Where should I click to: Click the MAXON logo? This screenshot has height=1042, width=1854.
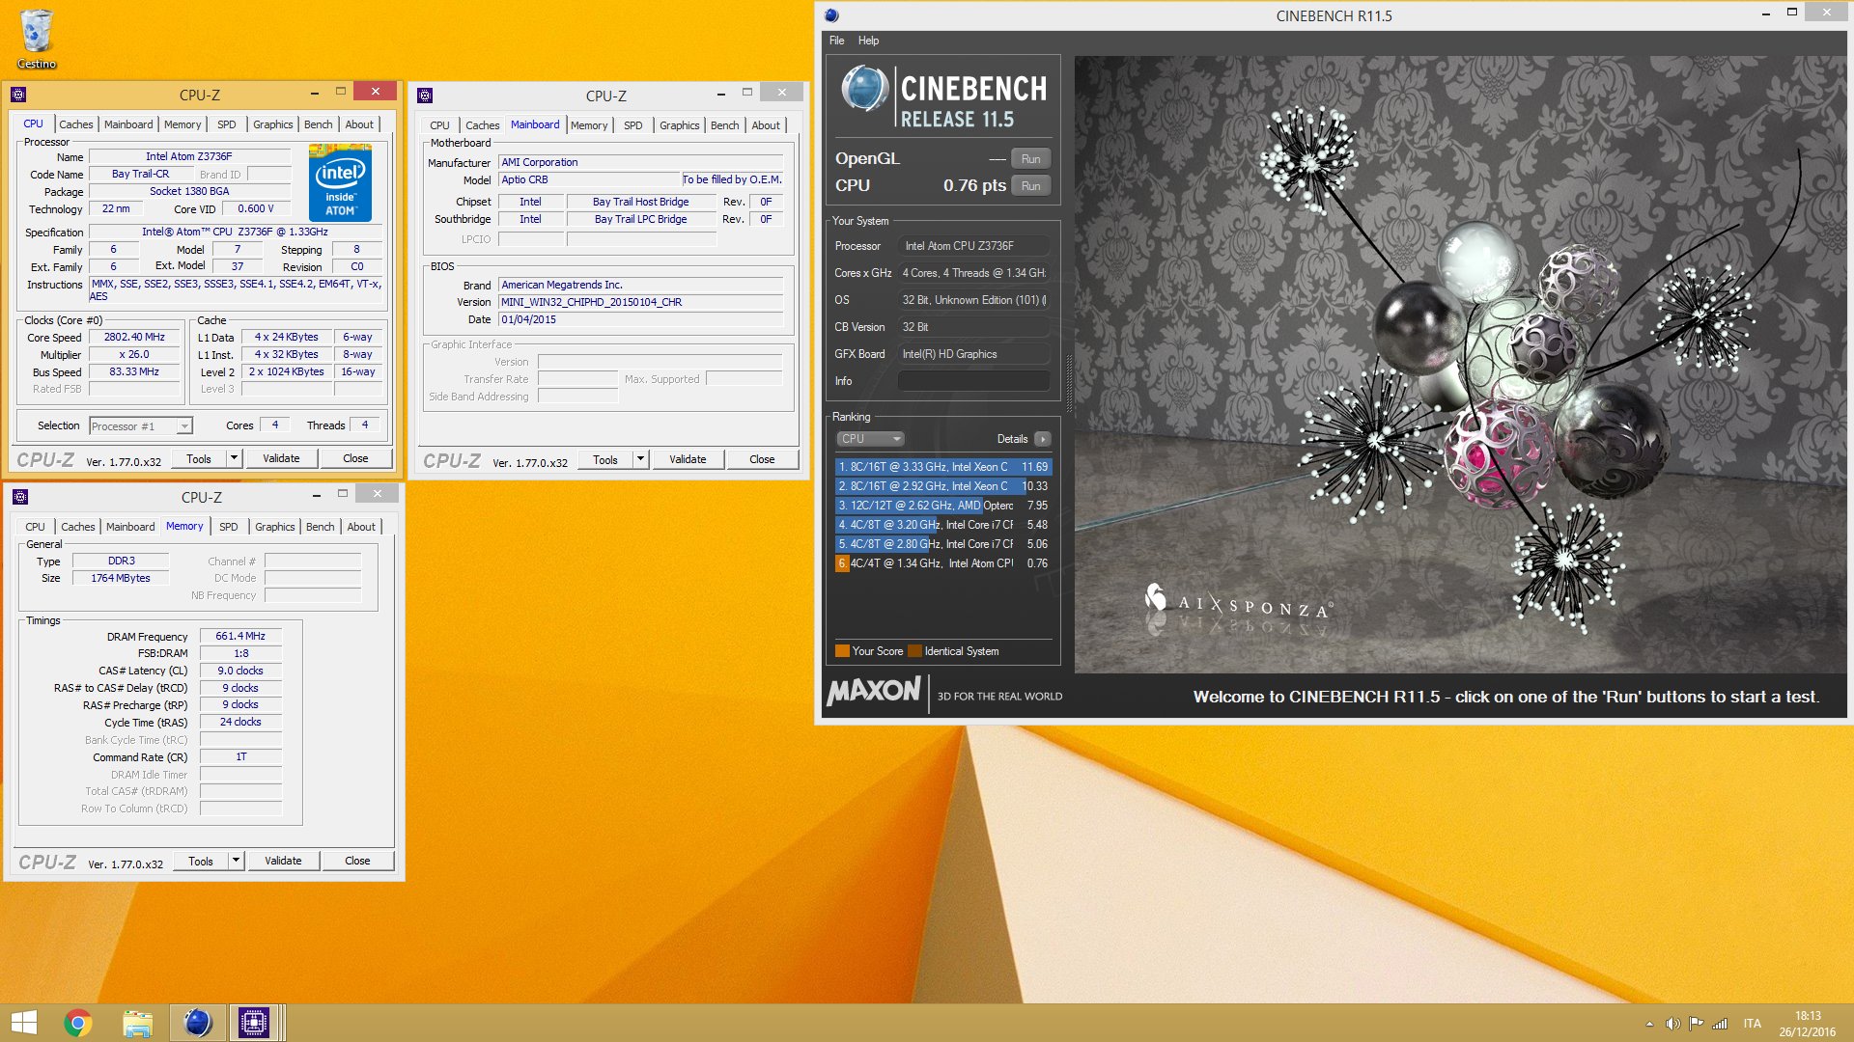pos(874,691)
